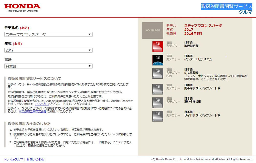Open the 言語 dropdown showing 日本語
Viewport: 256px width, 163px height.
(x=48, y=66)
